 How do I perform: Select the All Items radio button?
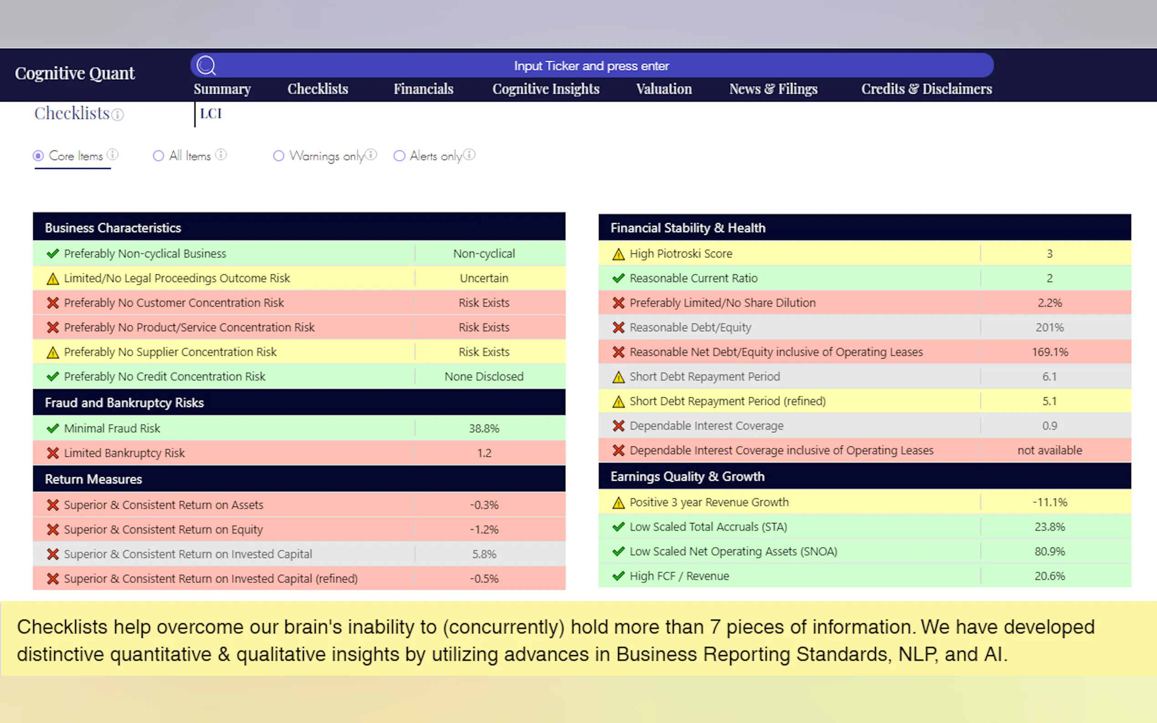pos(159,156)
